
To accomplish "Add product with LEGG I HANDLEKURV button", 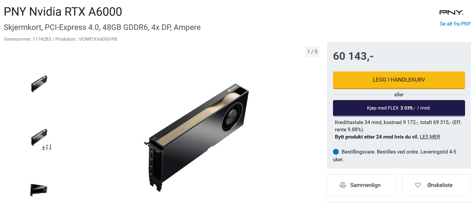I will [x=399, y=80].
